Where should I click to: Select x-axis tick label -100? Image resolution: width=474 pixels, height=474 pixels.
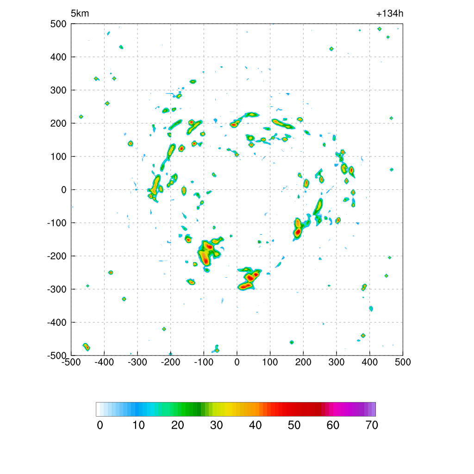(x=204, y=362)
